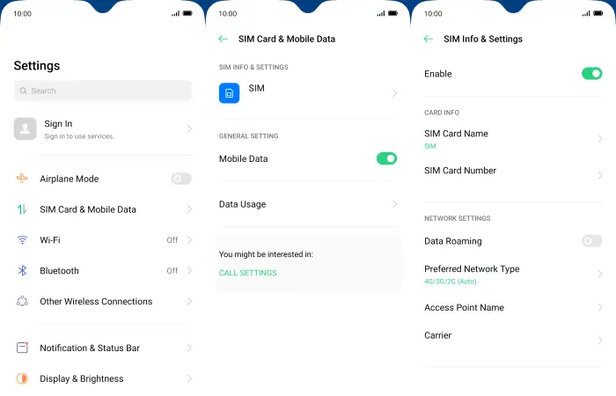
Task: Tap the 'Preferred Network Type' label
Action: pos(472,269)
